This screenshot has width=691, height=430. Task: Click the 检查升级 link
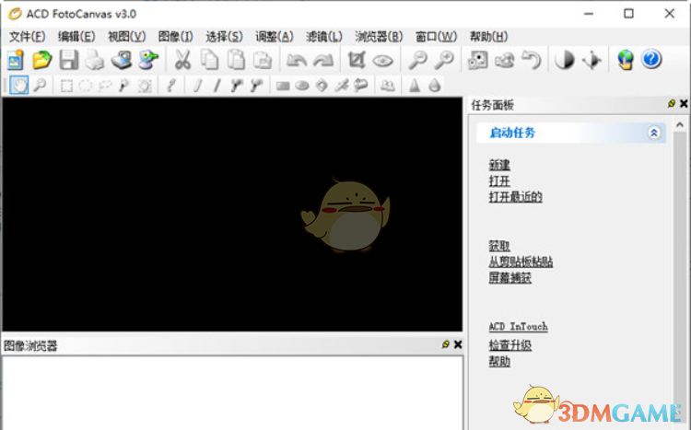click(509, 345)
